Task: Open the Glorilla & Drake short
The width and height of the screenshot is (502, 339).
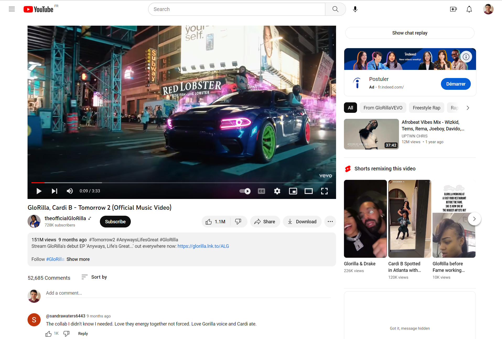Action: [x=365, y=219]
